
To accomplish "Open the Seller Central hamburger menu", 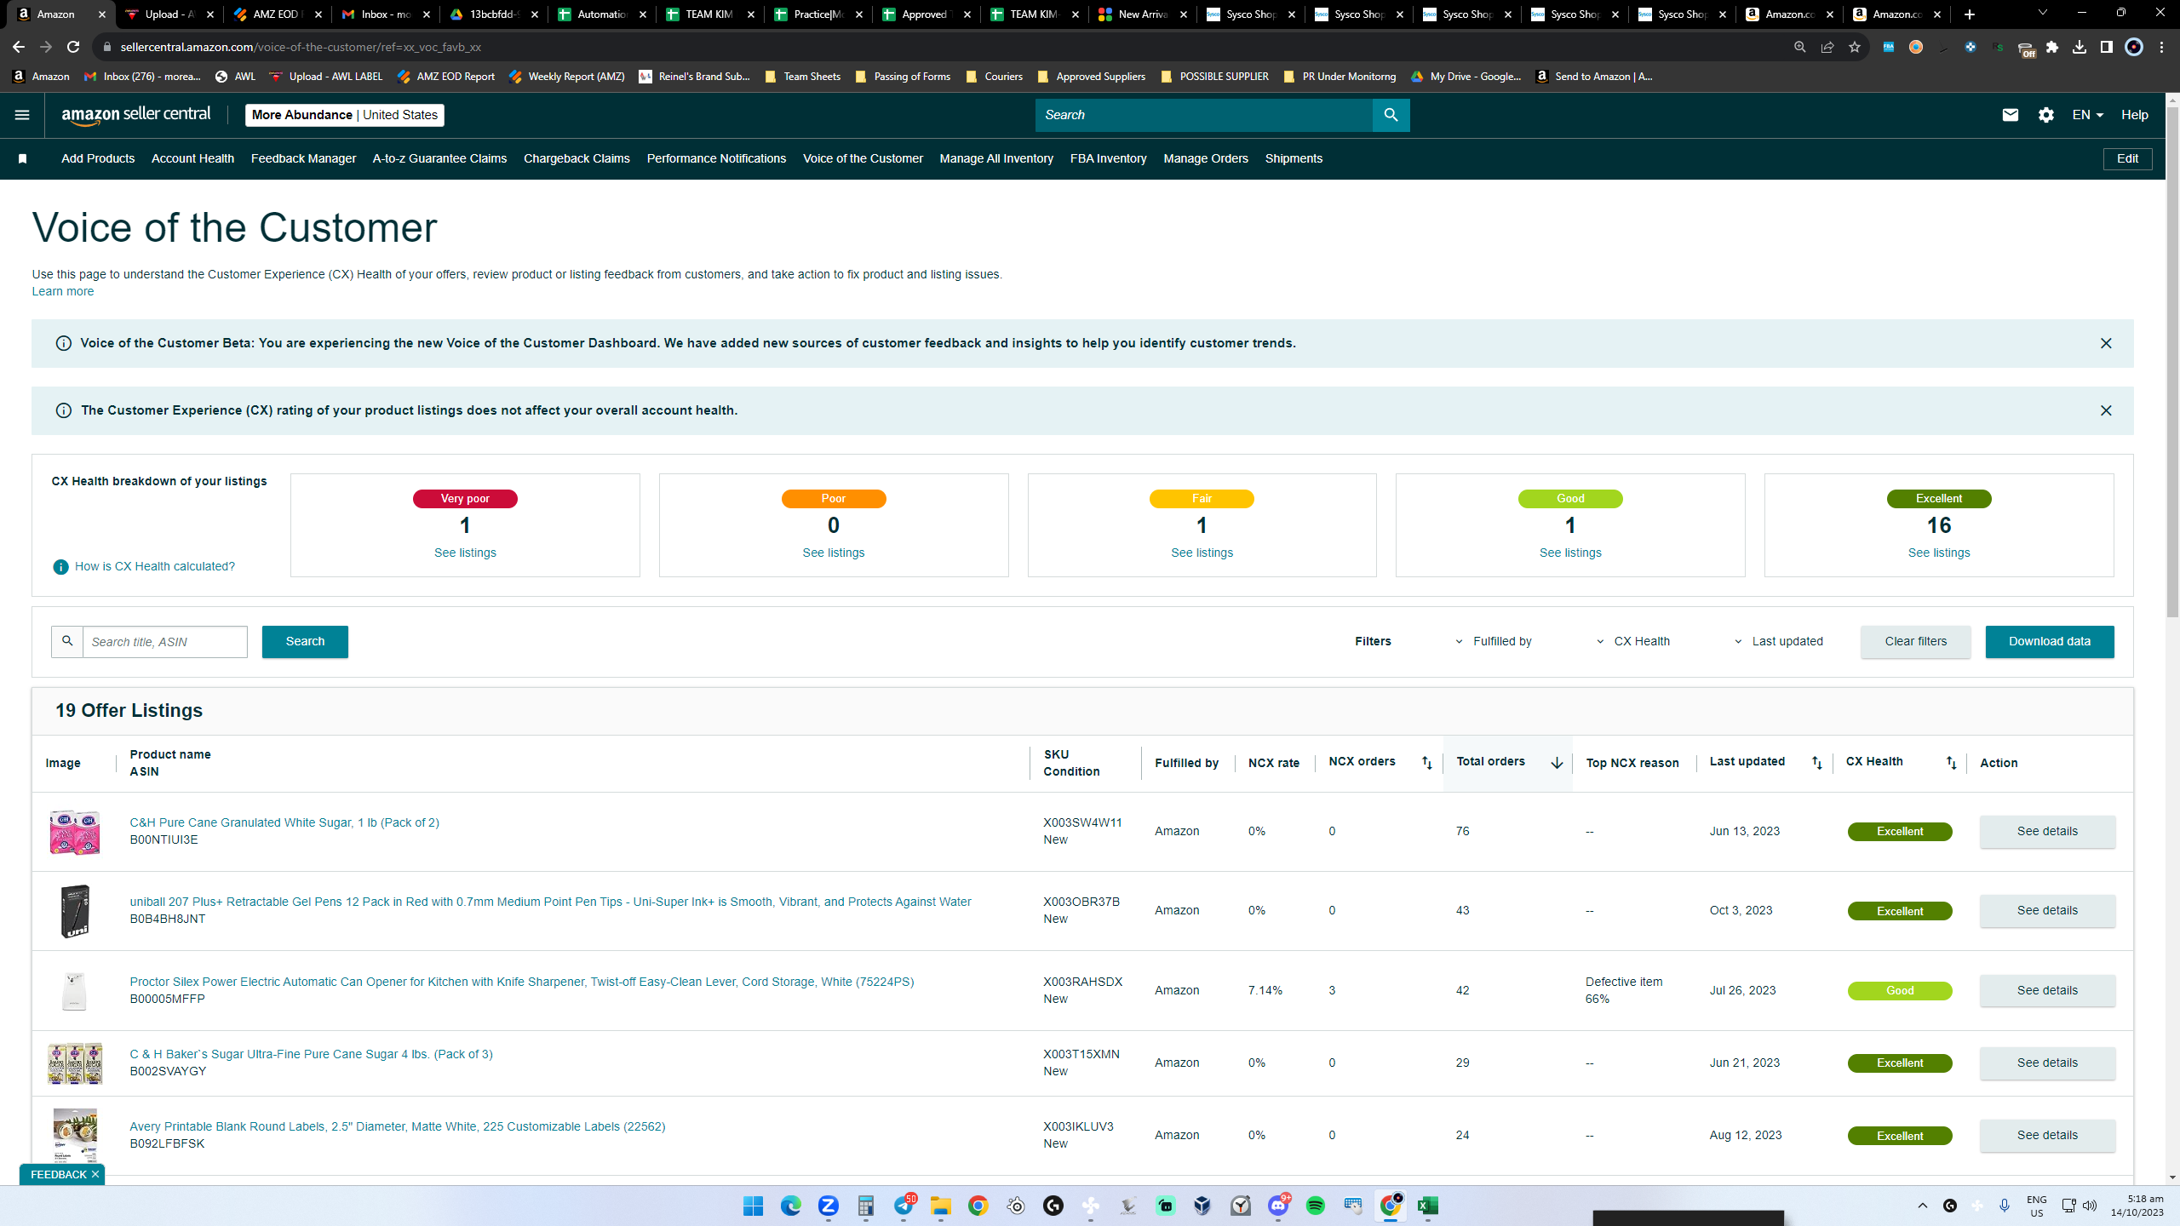I will 22,115.
